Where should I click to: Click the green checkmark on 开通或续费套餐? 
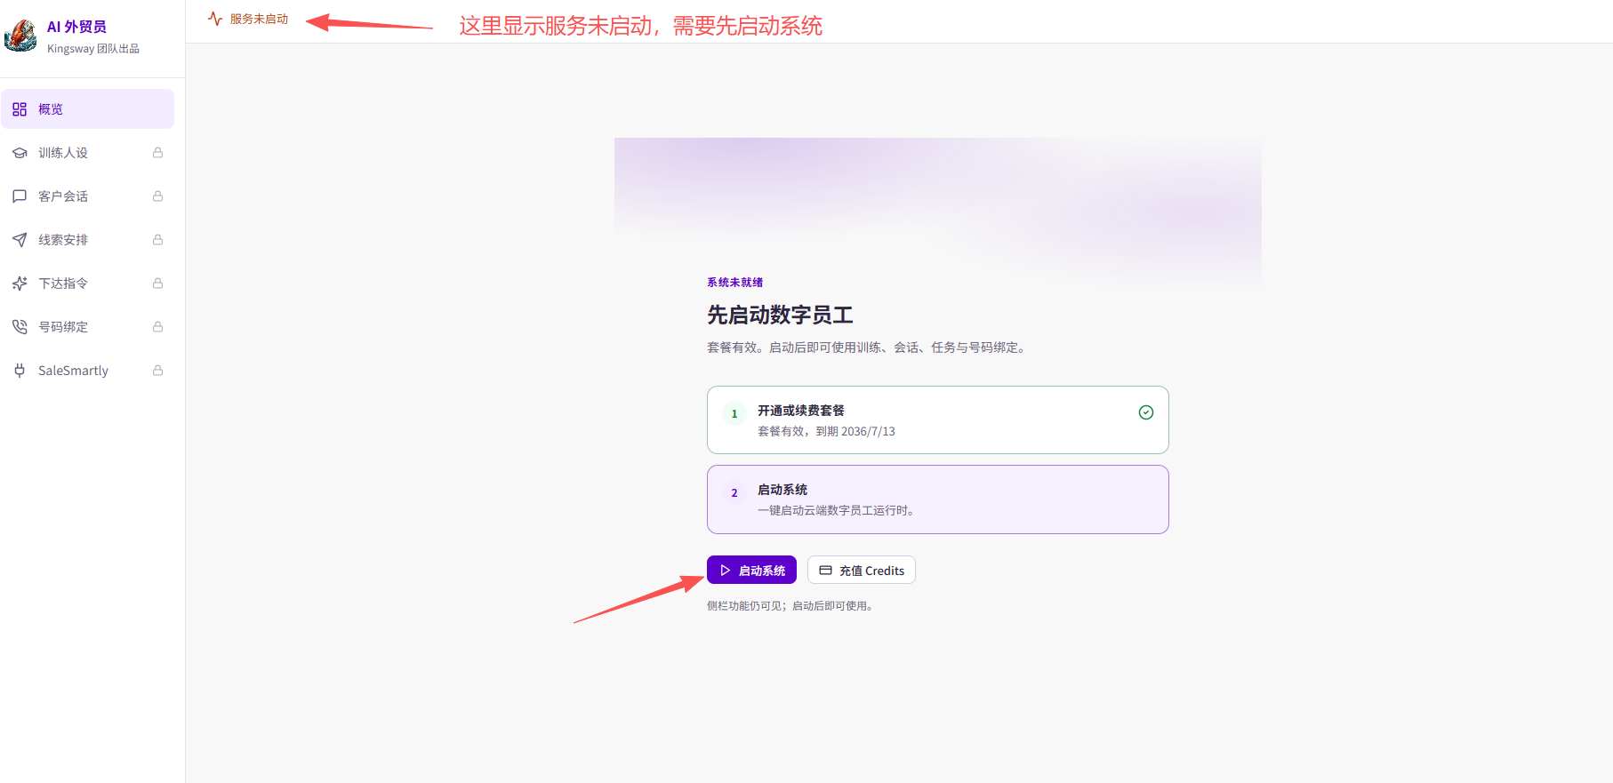pos(1146,412)
